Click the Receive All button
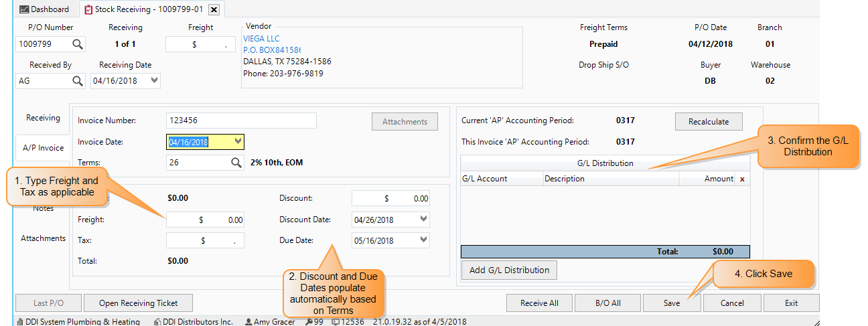Viewport: 868px width, 326px height. click(539, 303)
